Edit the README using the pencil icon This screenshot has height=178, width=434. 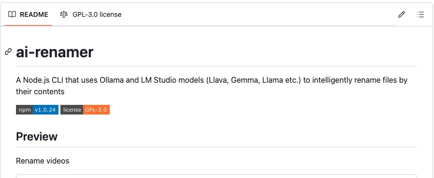pyautogui.click(x=401, y=14)
